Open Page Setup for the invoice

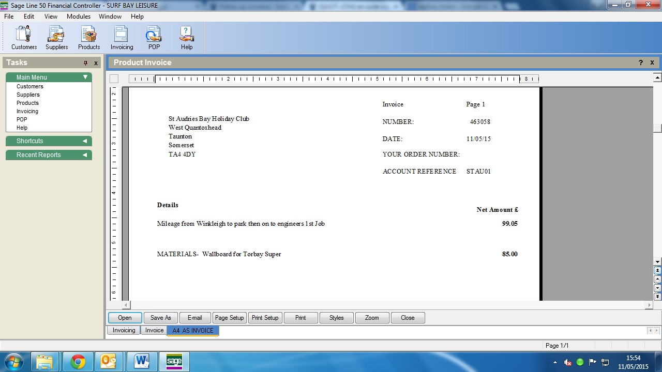click(229, 318)
